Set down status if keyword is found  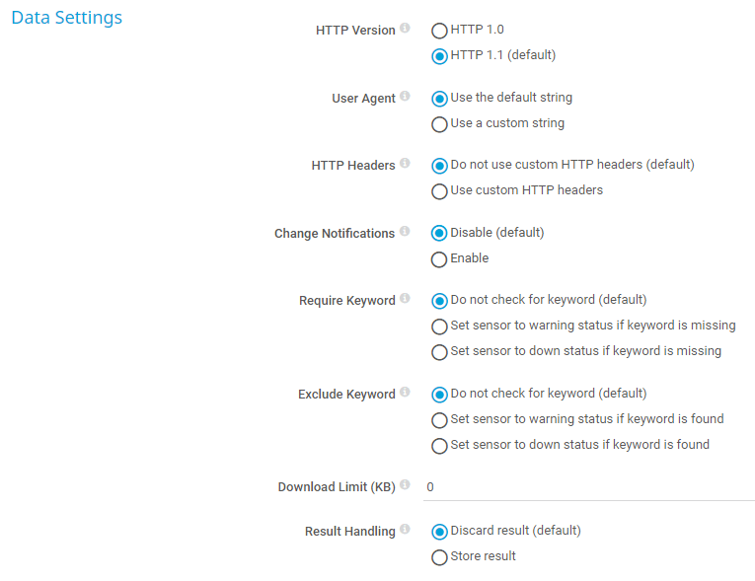click(x=440, y=446)
